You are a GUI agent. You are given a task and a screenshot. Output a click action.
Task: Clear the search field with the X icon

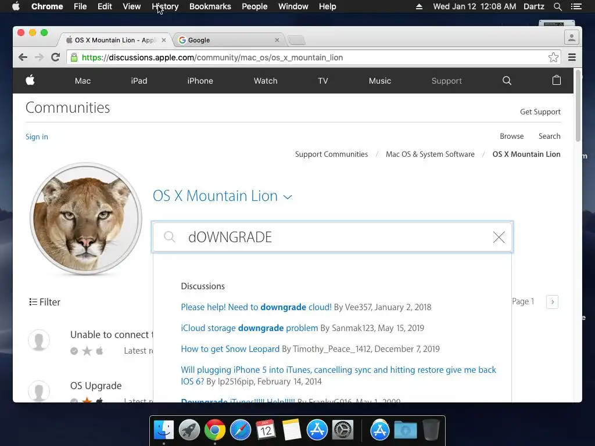[499, 237]
